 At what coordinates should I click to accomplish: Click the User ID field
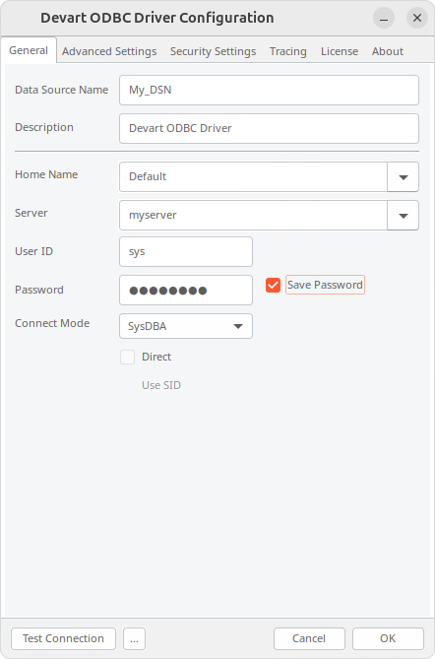tap(186, 252)
